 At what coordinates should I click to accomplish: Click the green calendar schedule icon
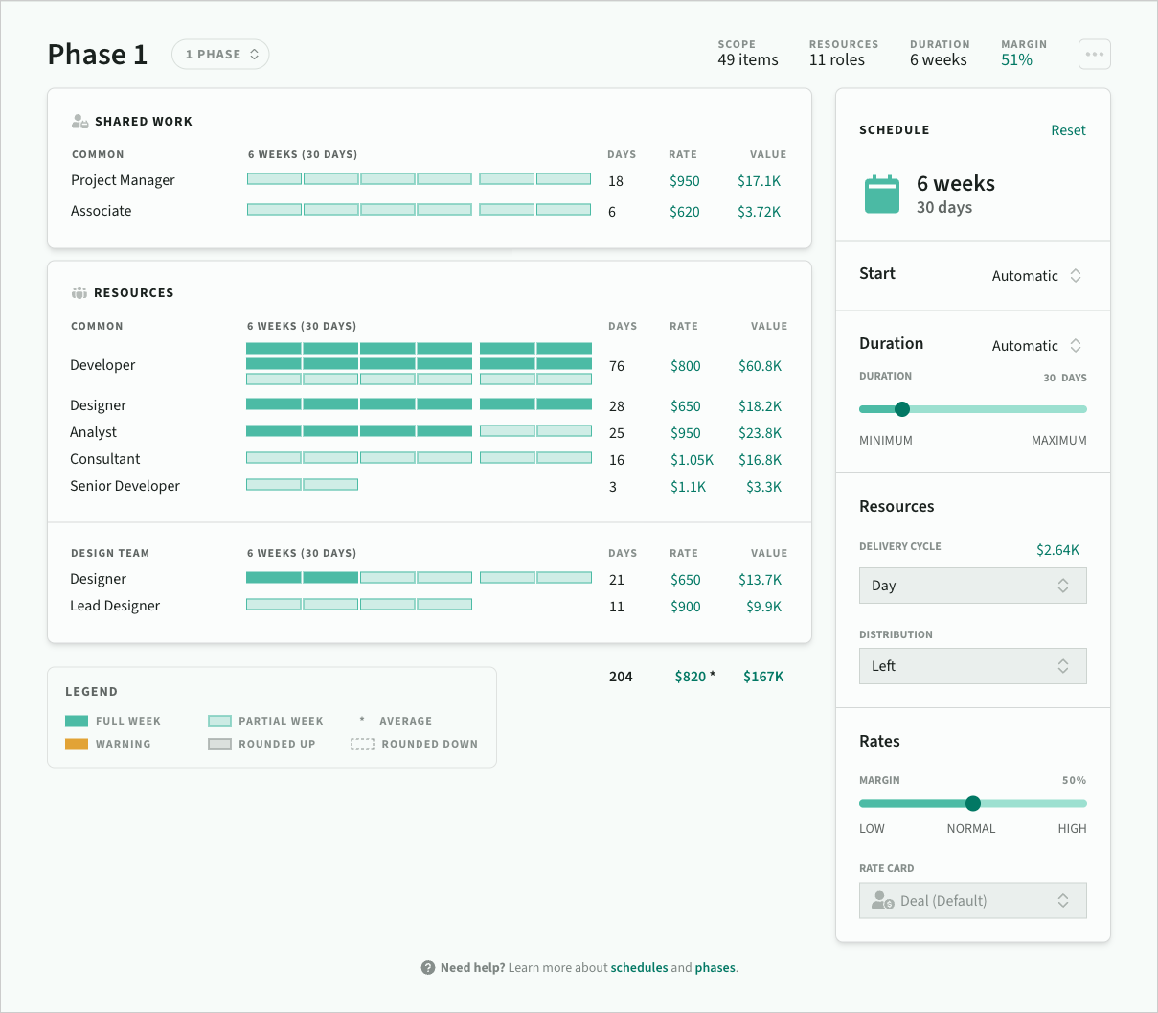[882, 195]
